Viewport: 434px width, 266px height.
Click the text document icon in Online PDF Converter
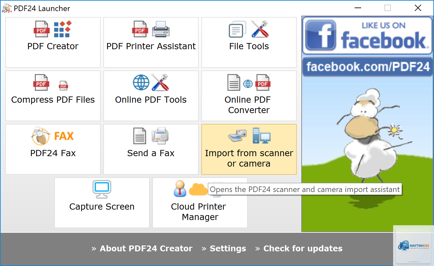point(234,82)
